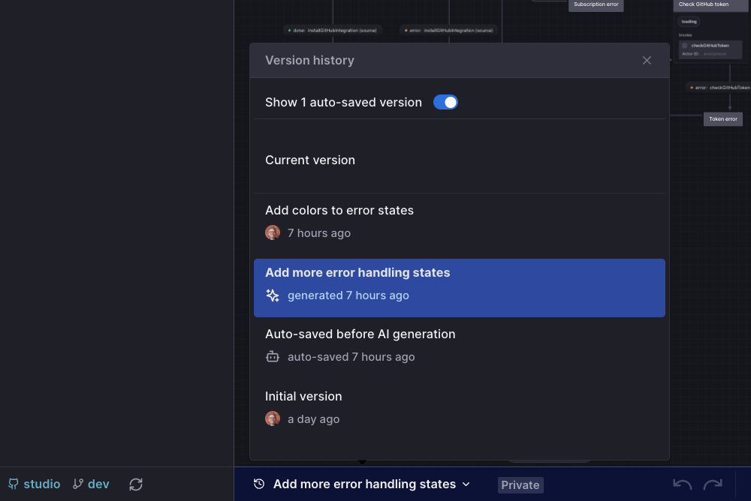
Task: Click the avatar on "Initial version"
Action: tap(273, 418)
